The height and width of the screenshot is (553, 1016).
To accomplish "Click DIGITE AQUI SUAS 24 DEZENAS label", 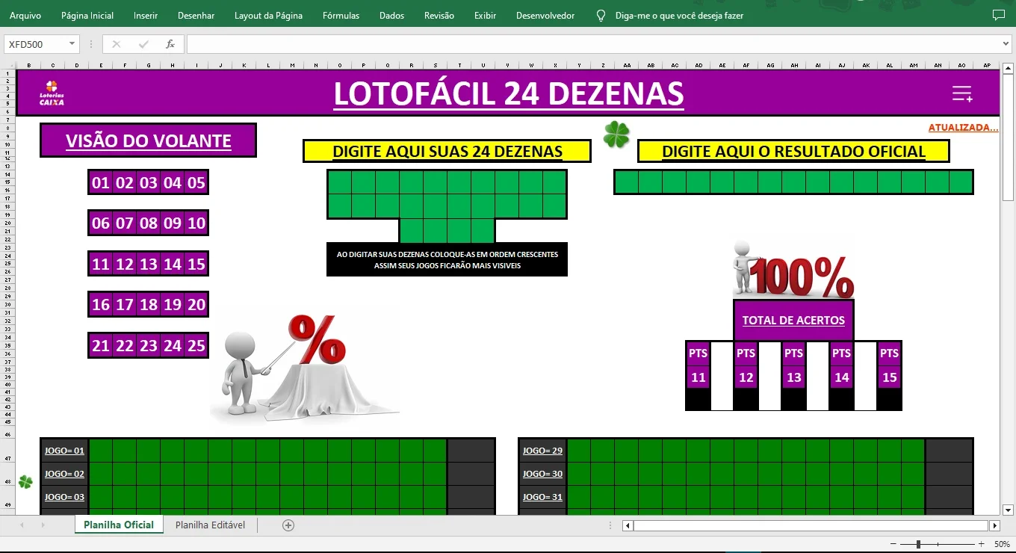I will point(447,151).
